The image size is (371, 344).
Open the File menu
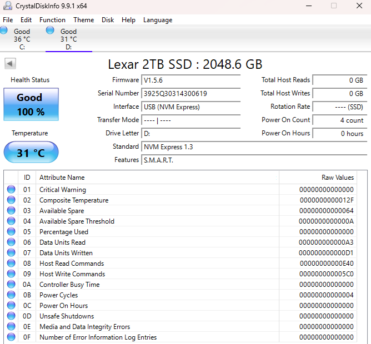[x=8, y=20]
